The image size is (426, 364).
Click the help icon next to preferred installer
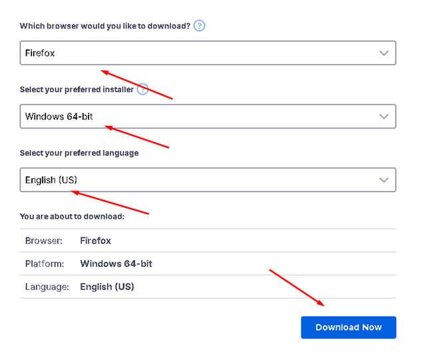click(x=142, y=89)
